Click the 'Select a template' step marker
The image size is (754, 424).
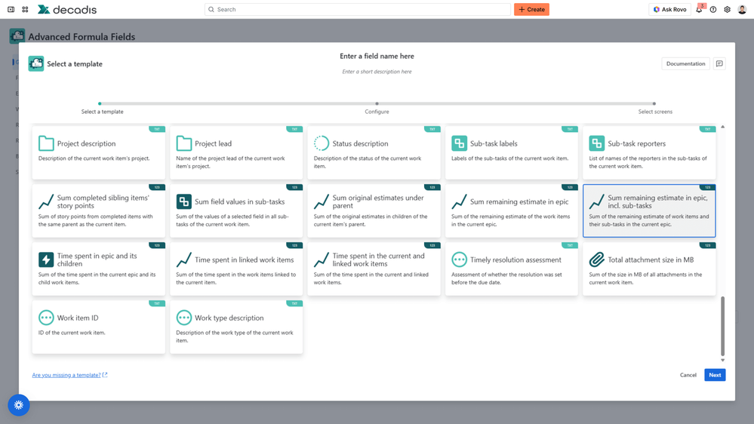(x=100, y=103)
